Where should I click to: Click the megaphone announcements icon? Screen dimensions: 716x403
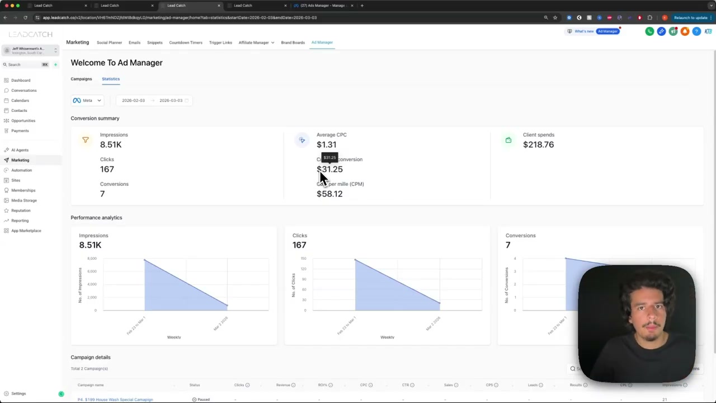(673, 31)
